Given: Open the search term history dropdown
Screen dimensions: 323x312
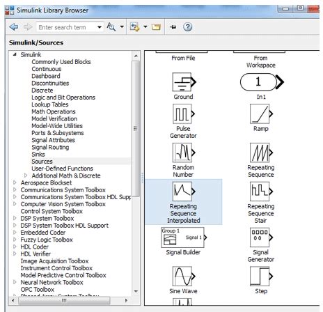Looking at the screenshot, I should pos(100,27).
